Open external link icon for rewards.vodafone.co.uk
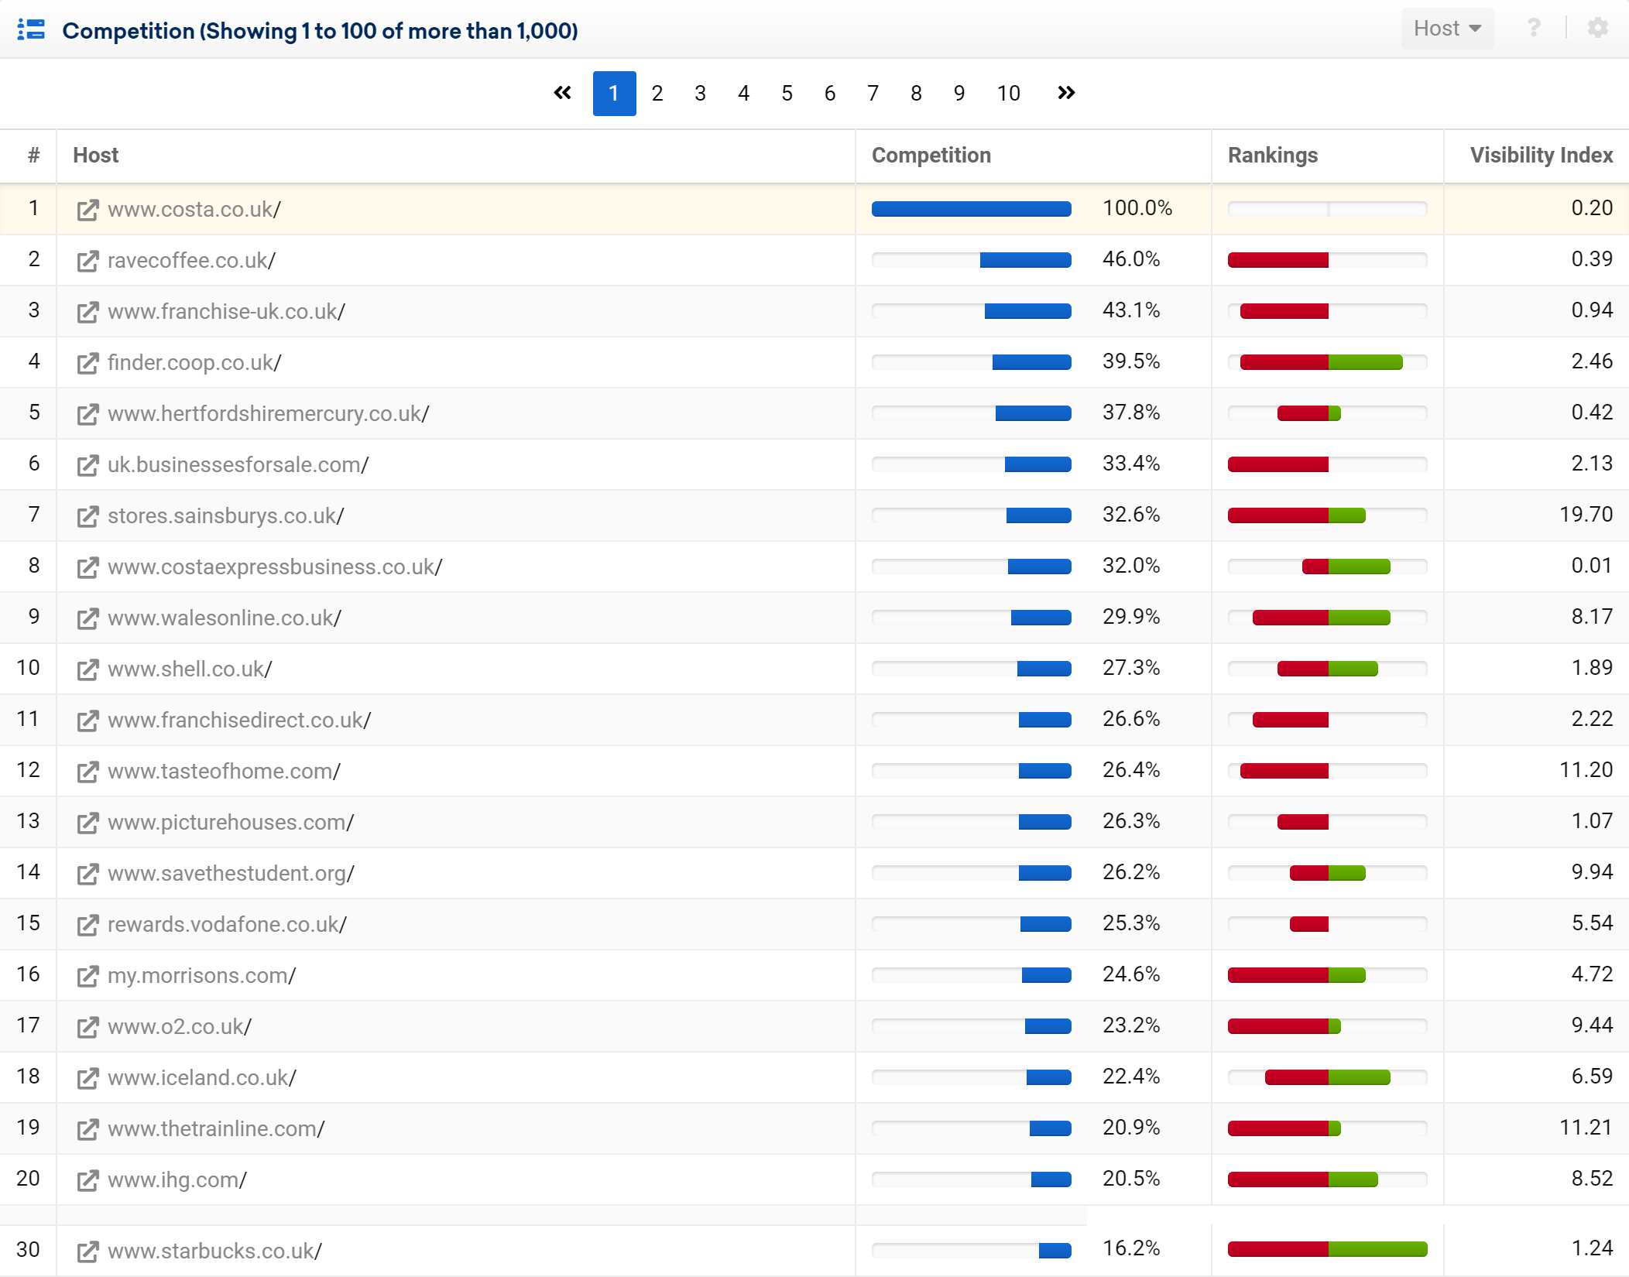This screenshot has height=1277, width=1629. pos(88,925)
